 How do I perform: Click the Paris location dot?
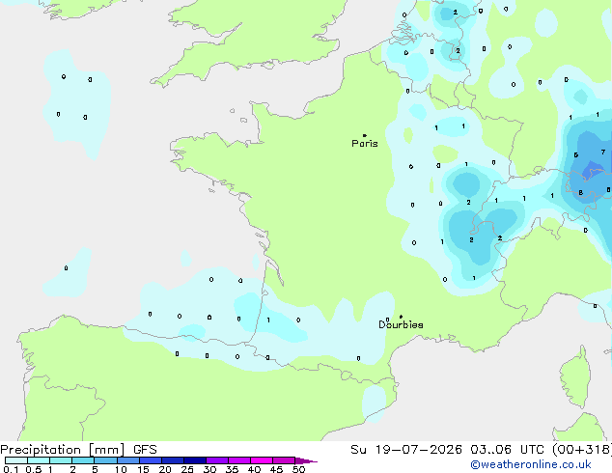365,135
